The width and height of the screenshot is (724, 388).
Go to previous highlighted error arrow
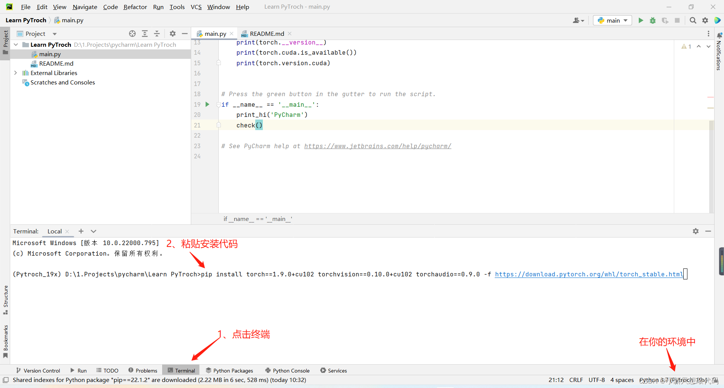point(699,46)
